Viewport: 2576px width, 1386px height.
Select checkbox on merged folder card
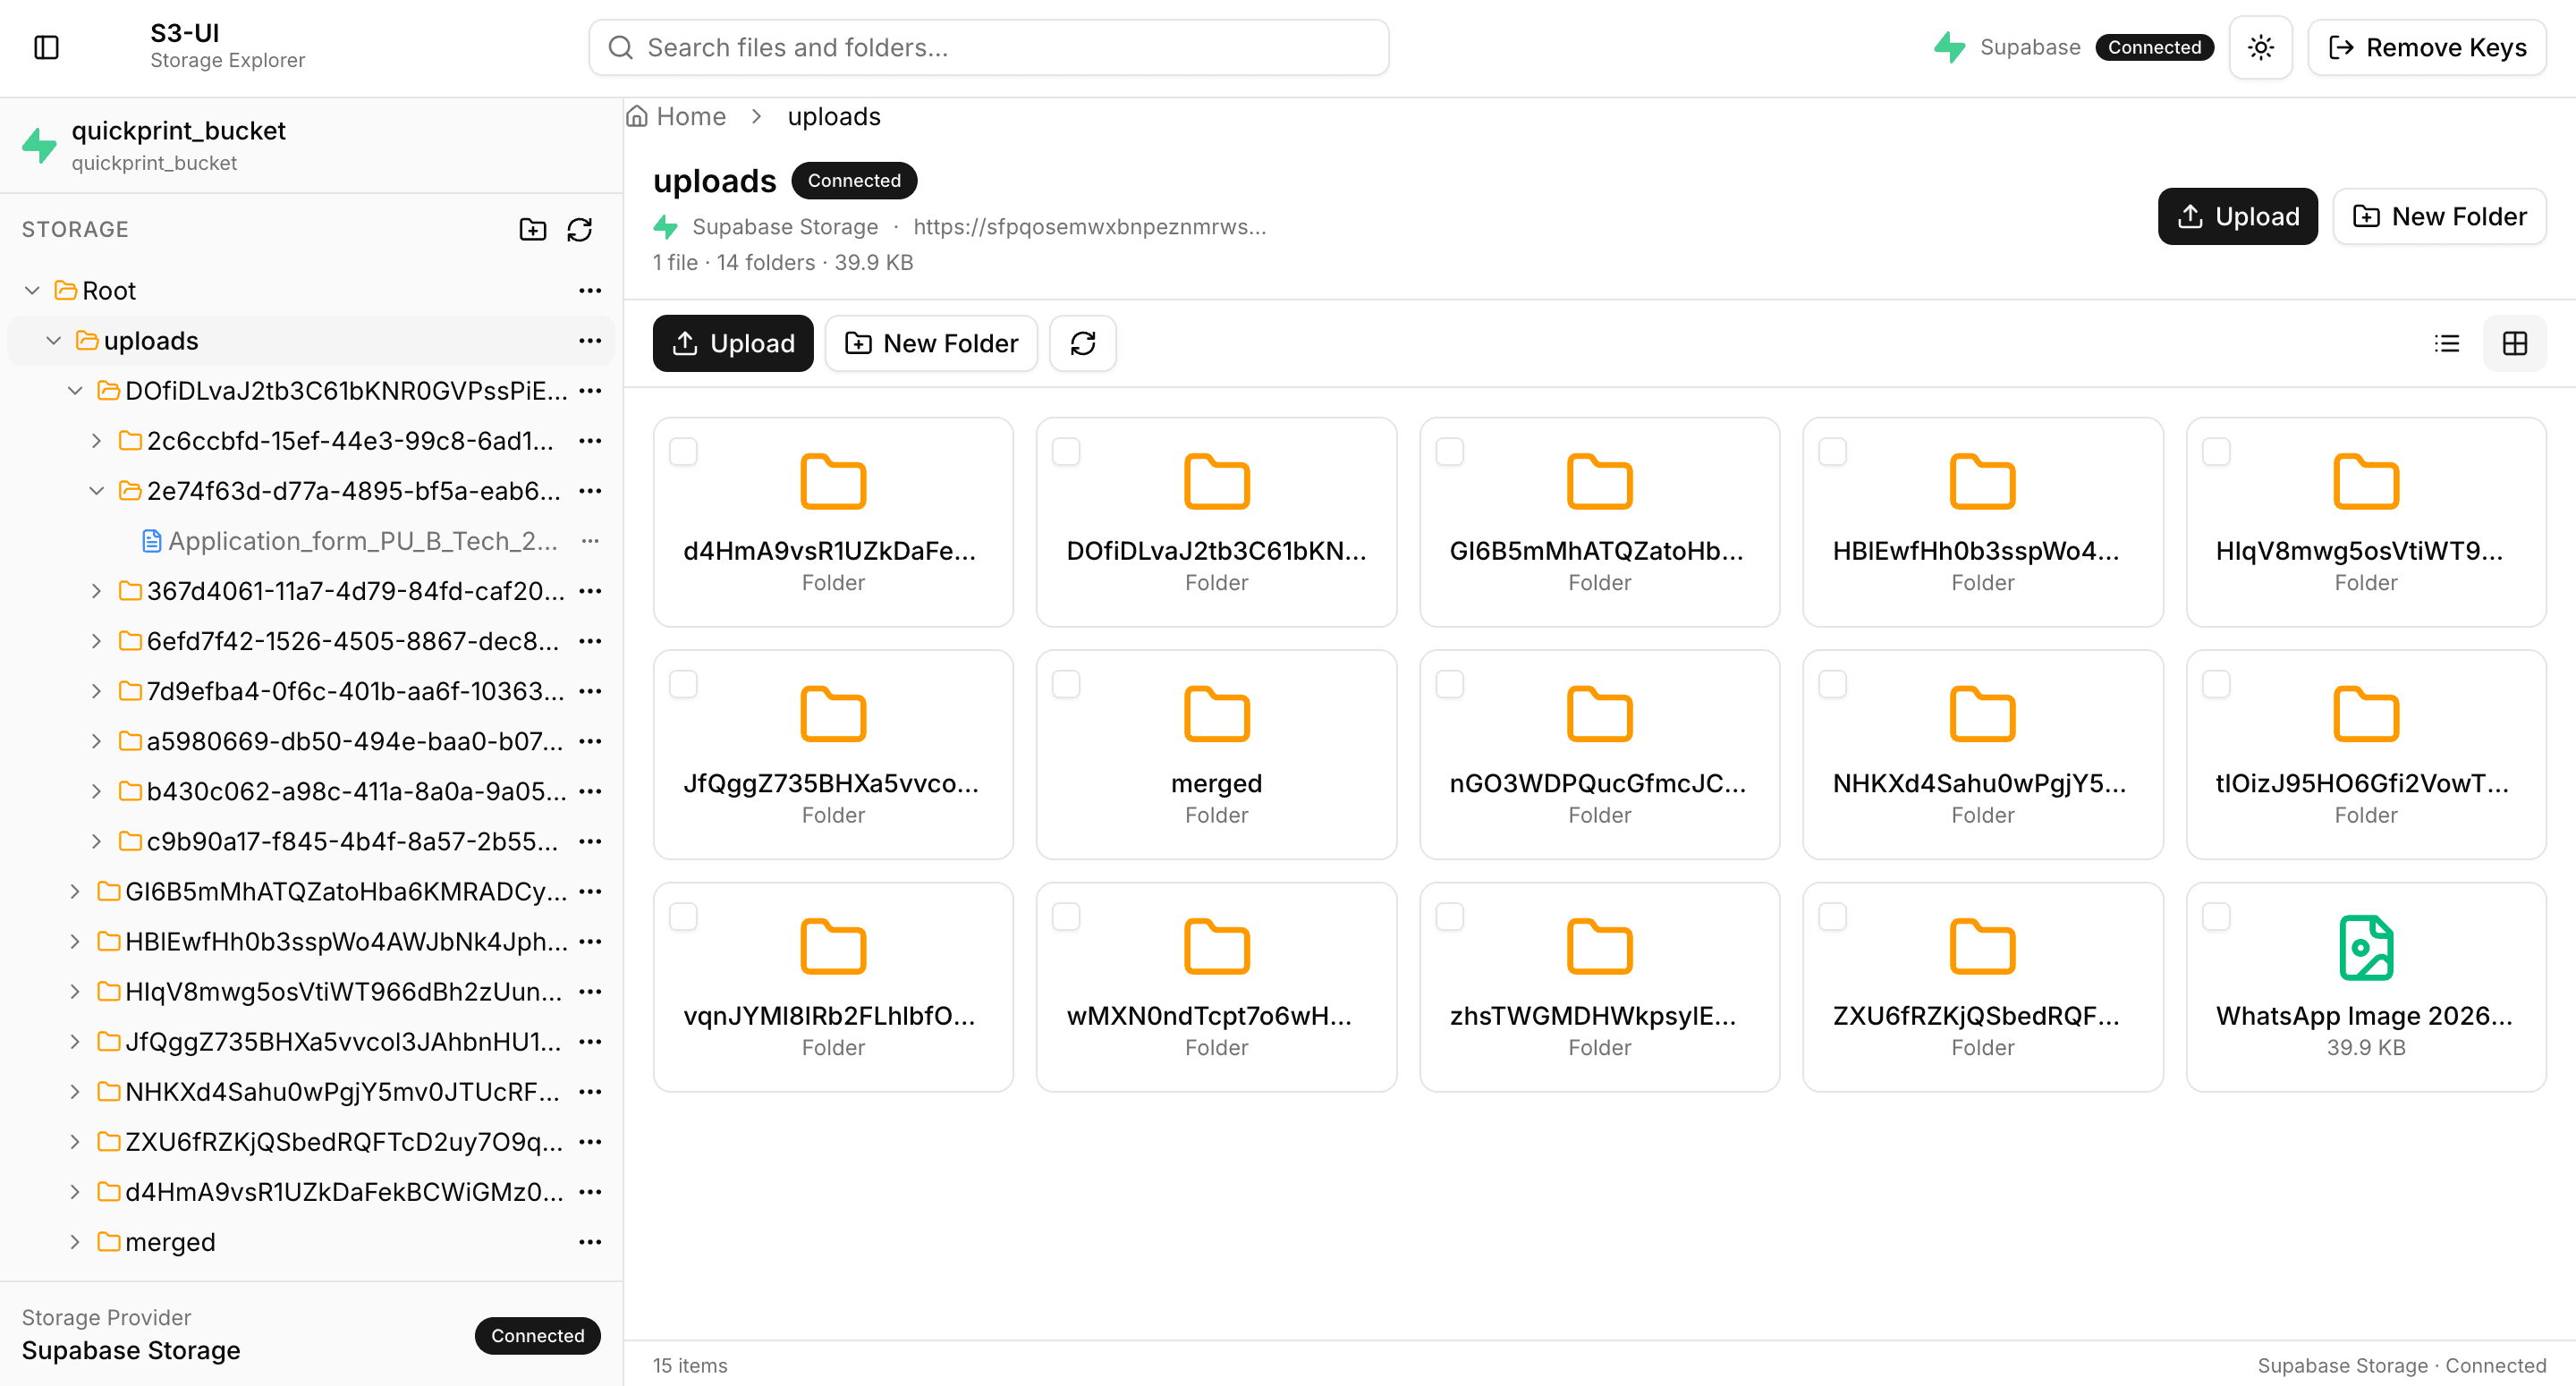click(x=1066, y=683)
